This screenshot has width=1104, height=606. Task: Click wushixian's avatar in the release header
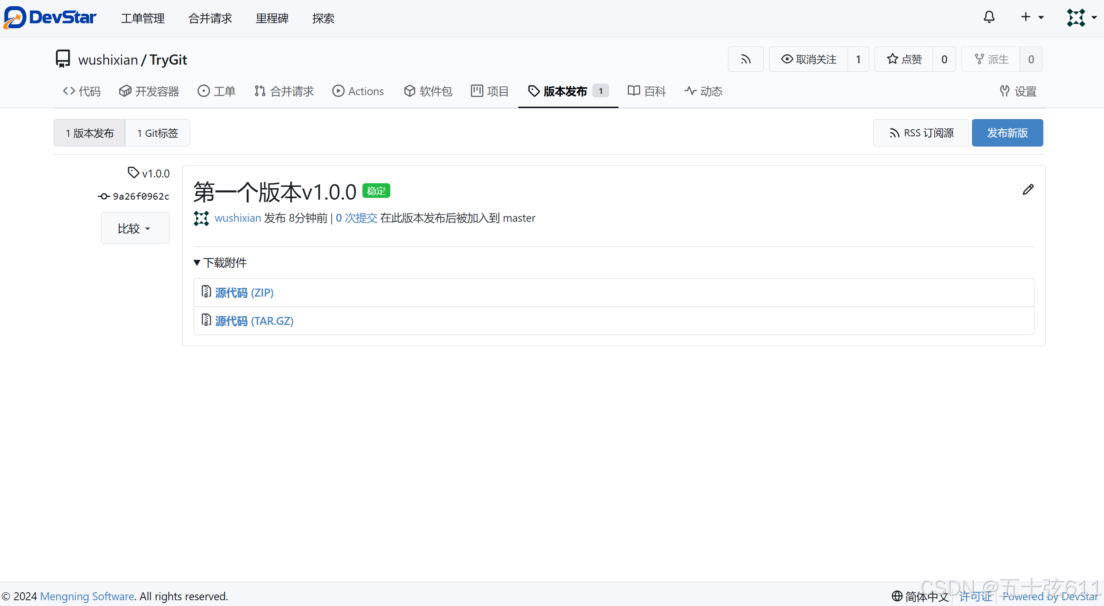pos(202,218)
